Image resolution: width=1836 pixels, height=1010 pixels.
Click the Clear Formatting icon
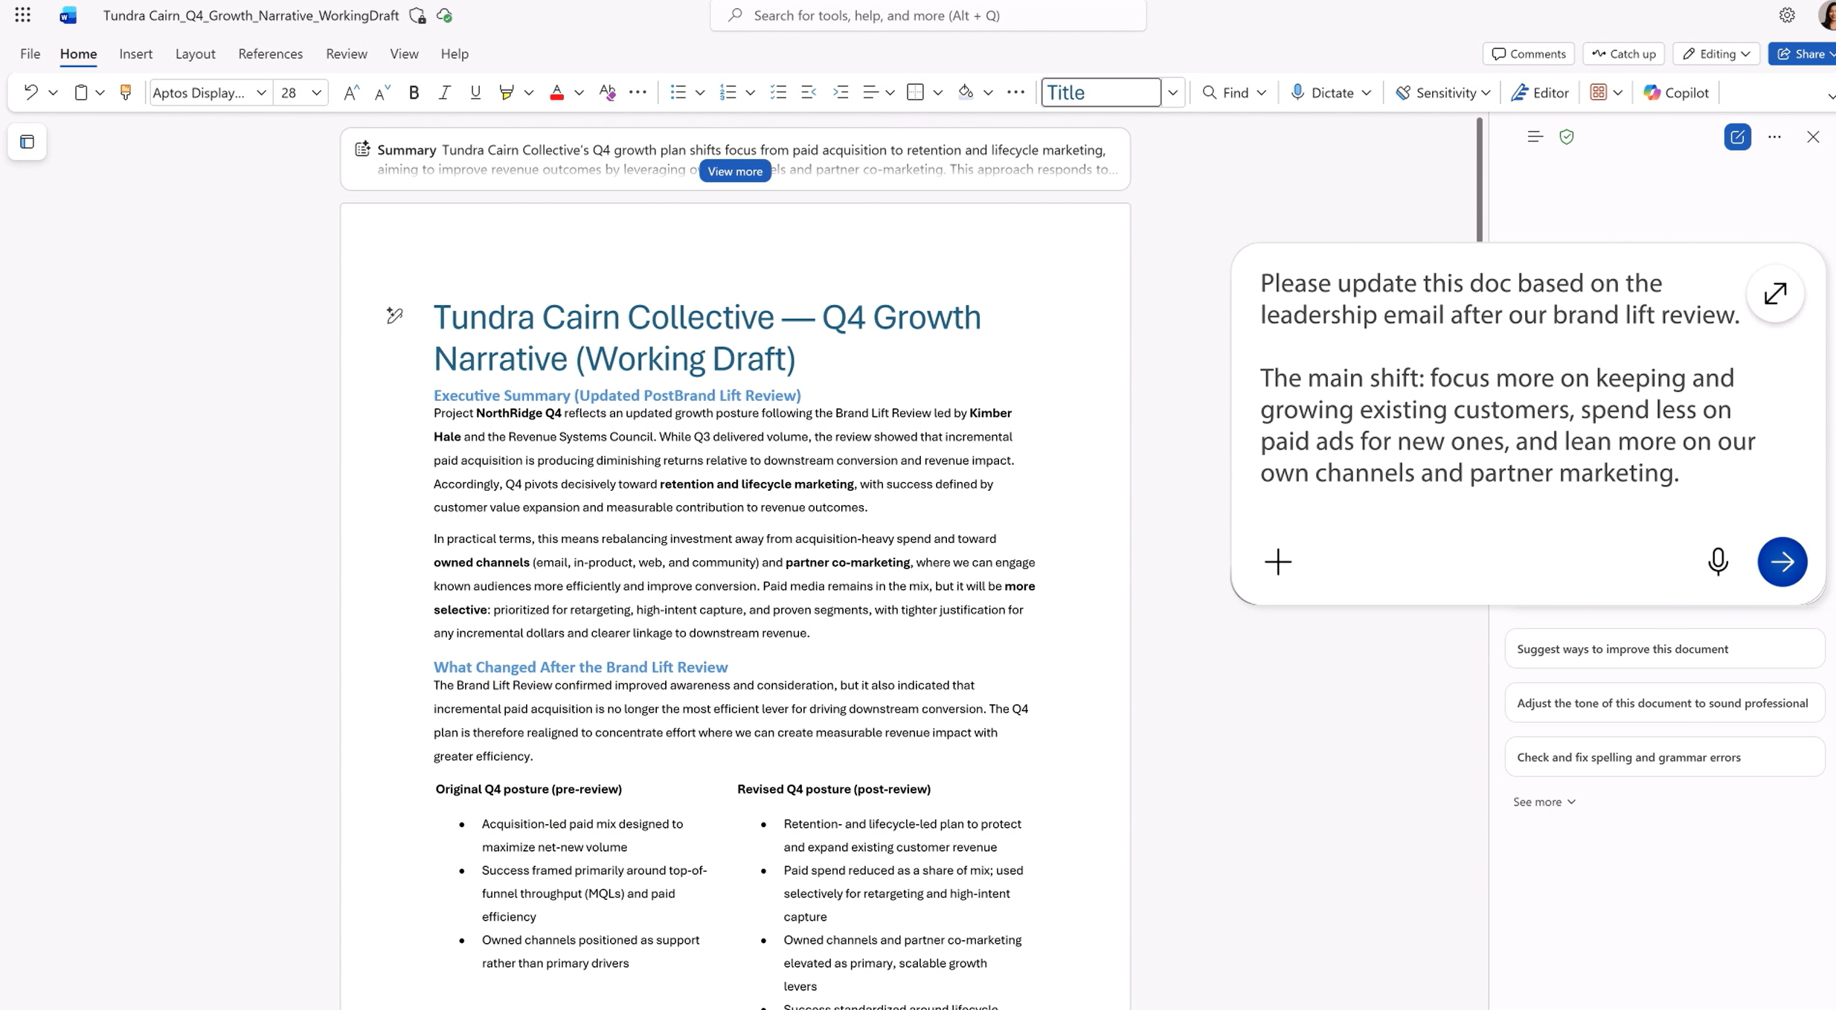point(607,92)
